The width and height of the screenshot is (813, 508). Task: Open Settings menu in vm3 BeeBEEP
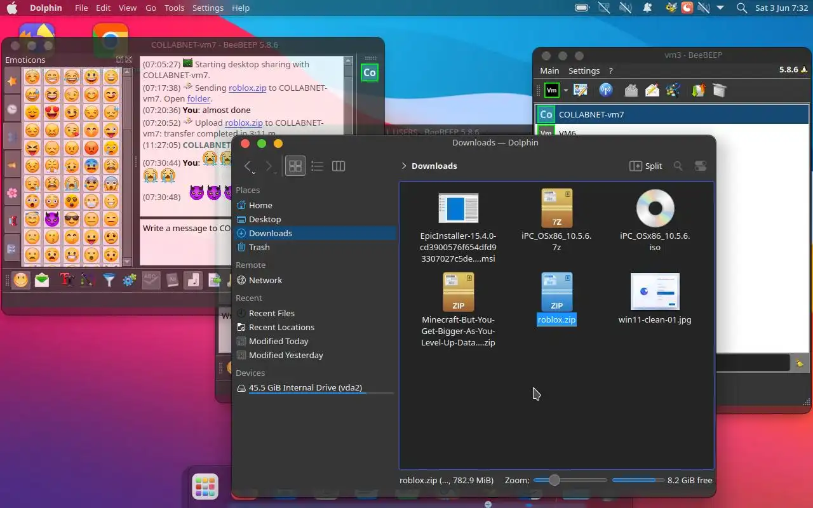pos(584,70)
